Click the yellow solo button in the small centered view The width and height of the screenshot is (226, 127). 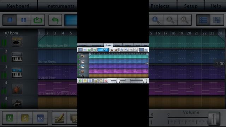tap(85, 81)
